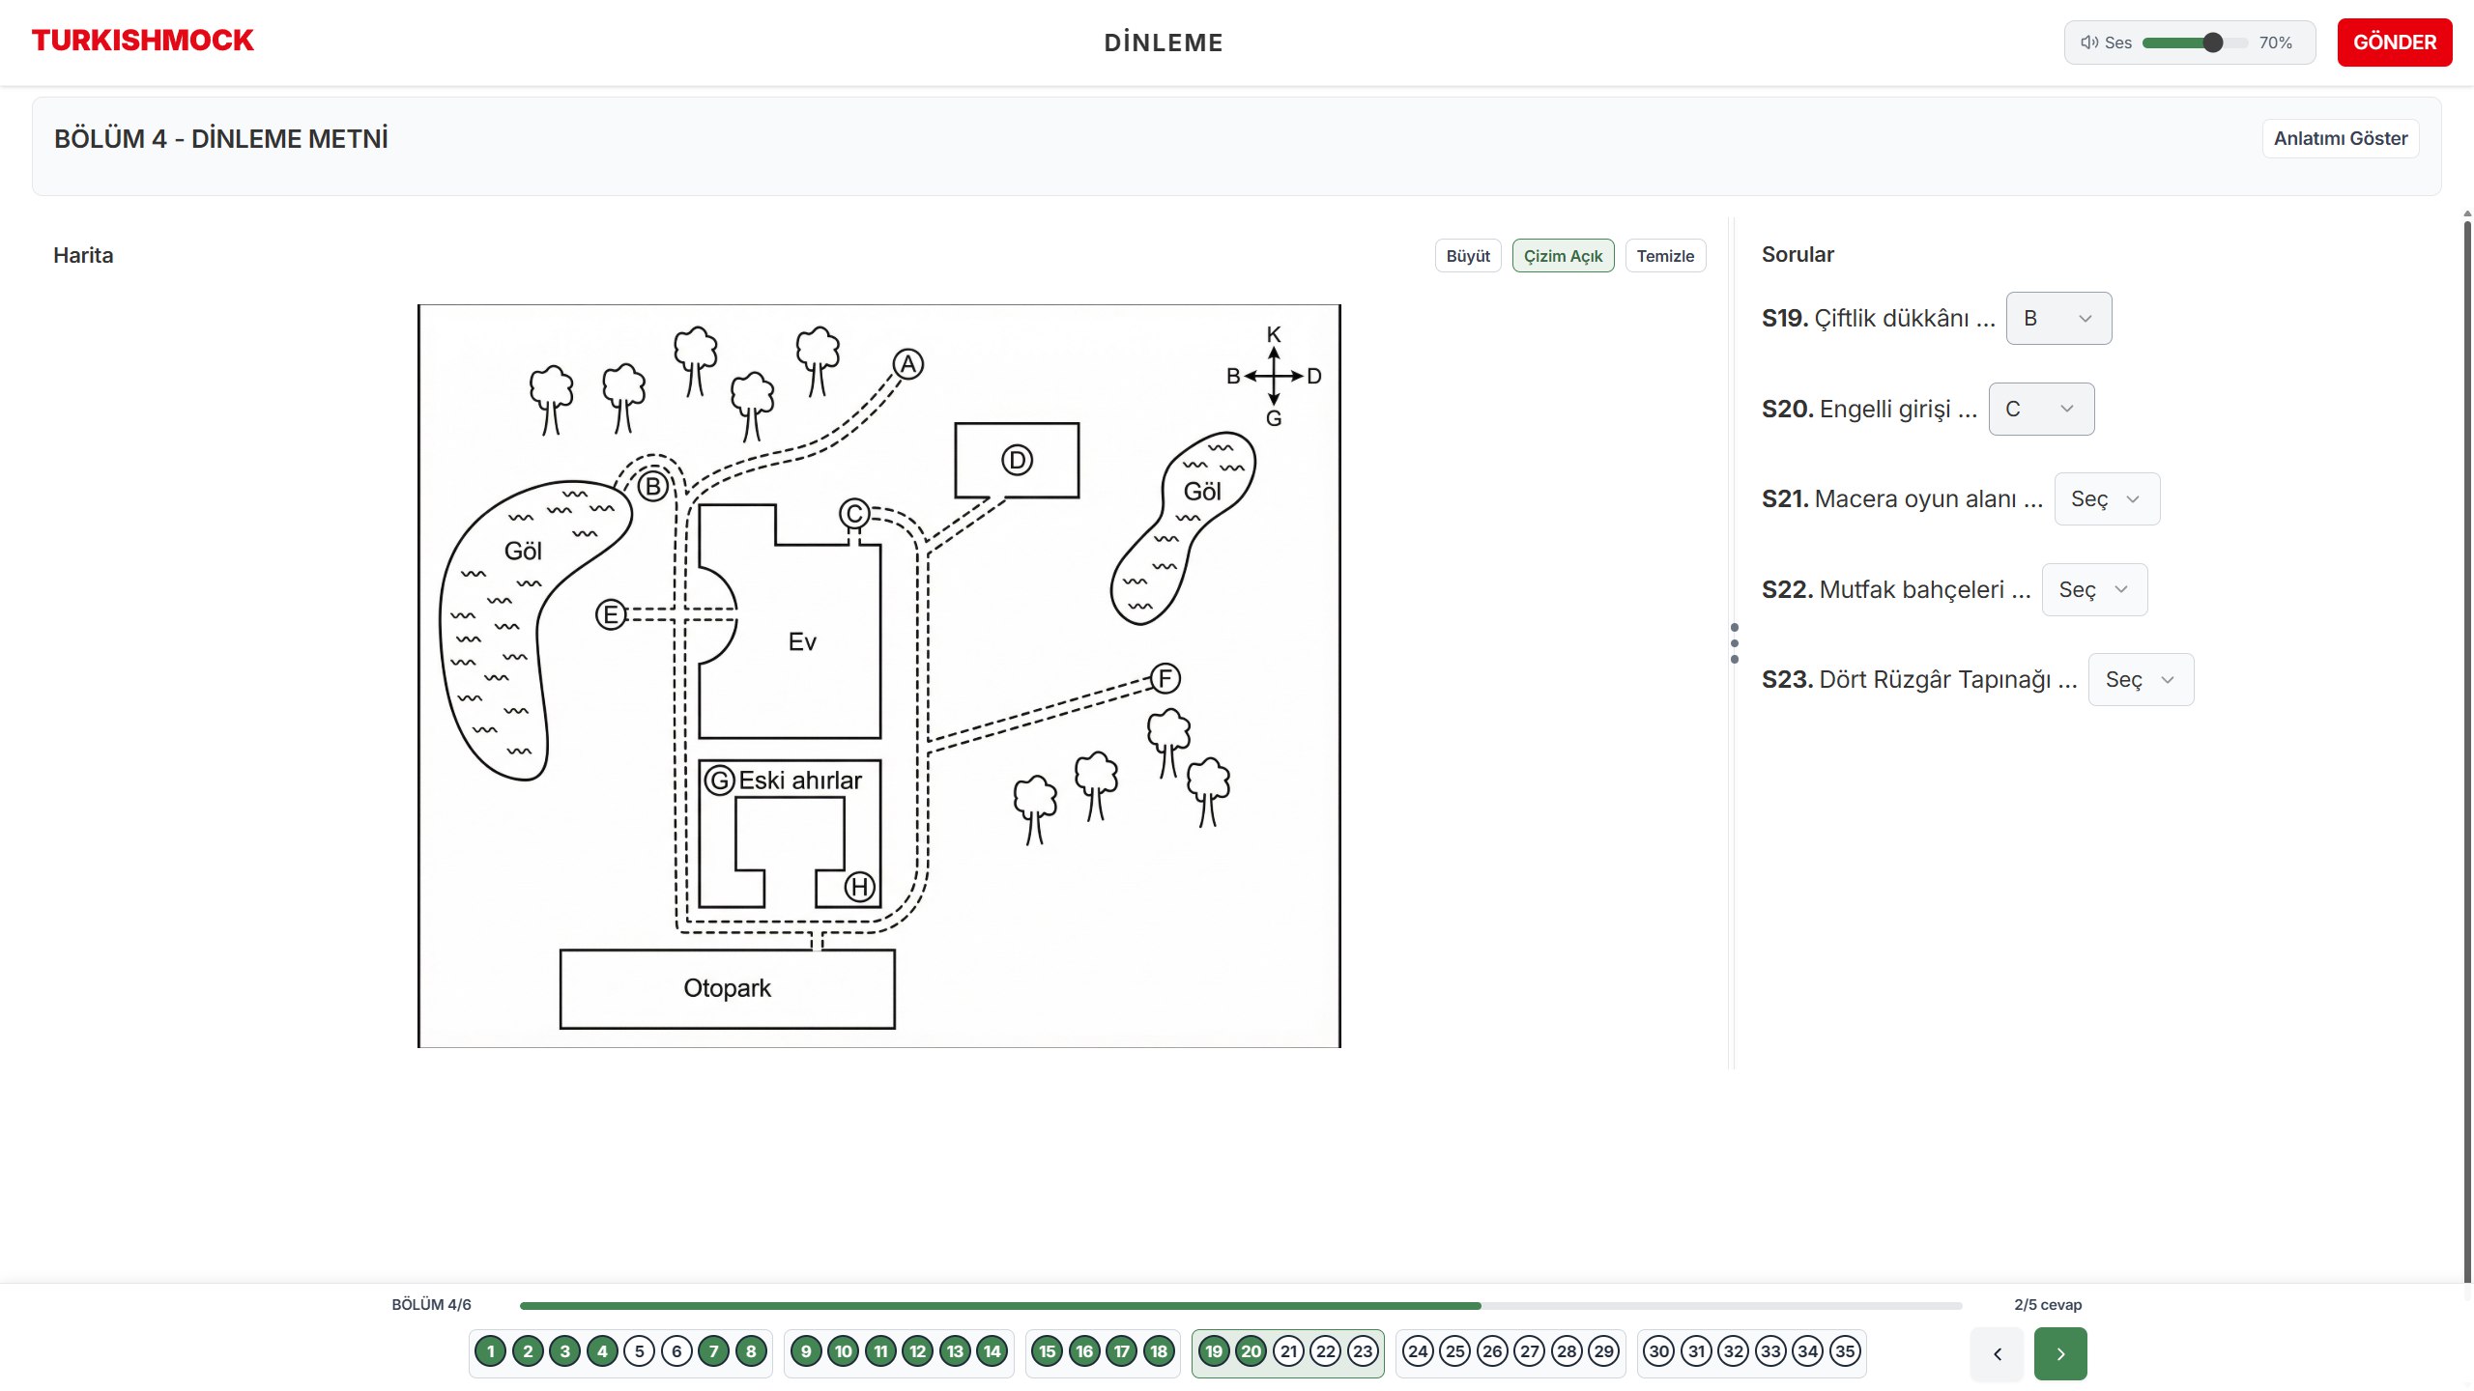
Task: Jump to question 15 bubble
Action: [x=1048, y=1351]
